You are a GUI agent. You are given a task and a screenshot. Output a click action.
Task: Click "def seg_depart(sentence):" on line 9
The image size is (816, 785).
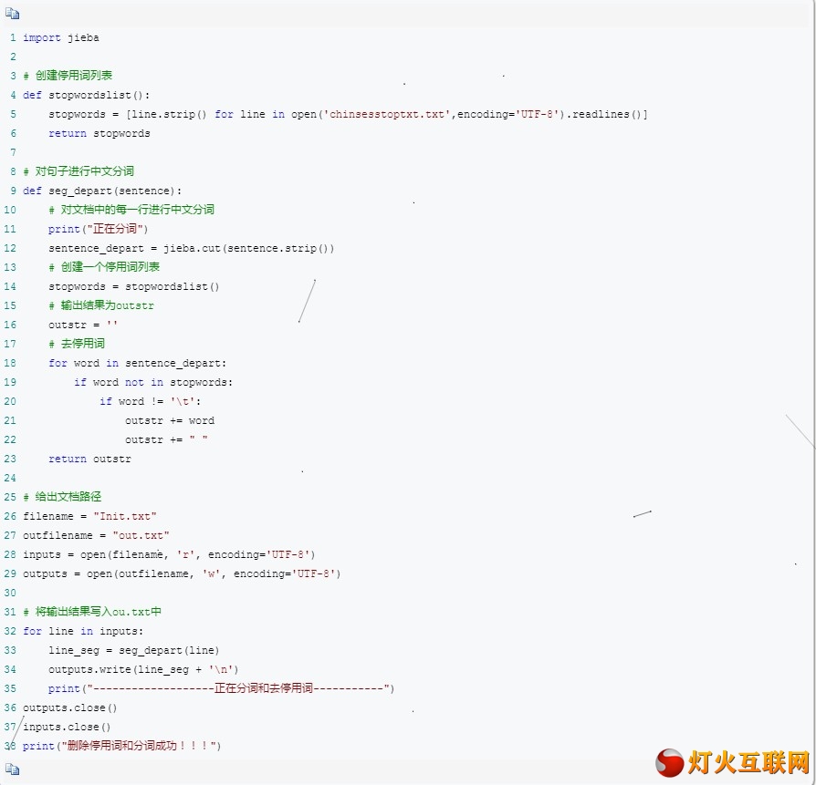102,191
